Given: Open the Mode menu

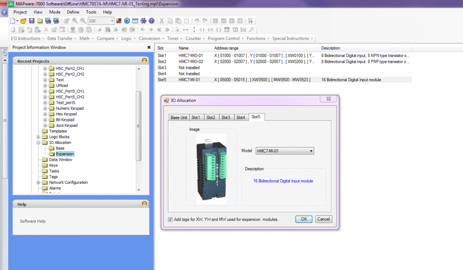Looking at the screenshot, I should click(x=55, y=12).
